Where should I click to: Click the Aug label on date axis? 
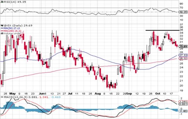pos(98,93)
